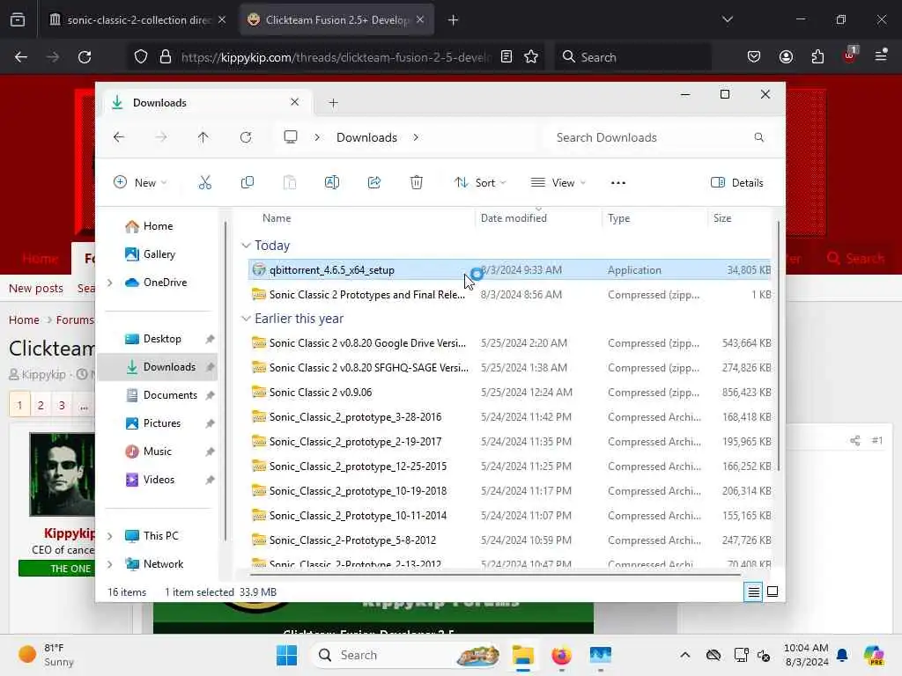This screenshot has width=902, height=676.
Task: Go to forum page 2
Action: 41,405
